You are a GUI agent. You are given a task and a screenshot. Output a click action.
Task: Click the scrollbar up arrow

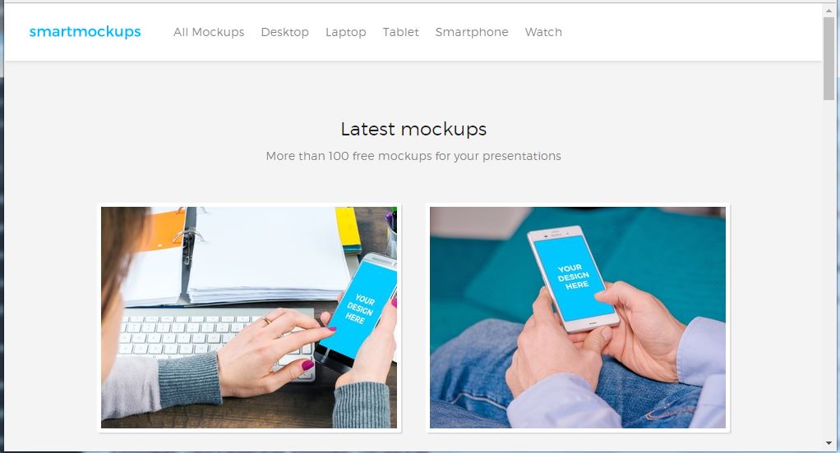point(828,11)
